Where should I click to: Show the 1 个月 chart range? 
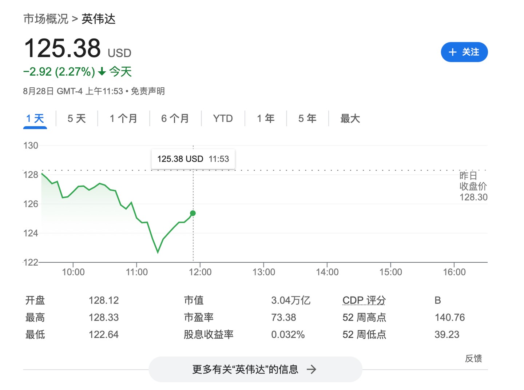(x=123, y=119)
